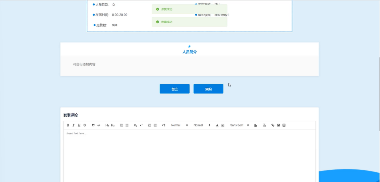Create a bulleted list
380x182 pixels.
pyautogui.click(x=127, y=125)
